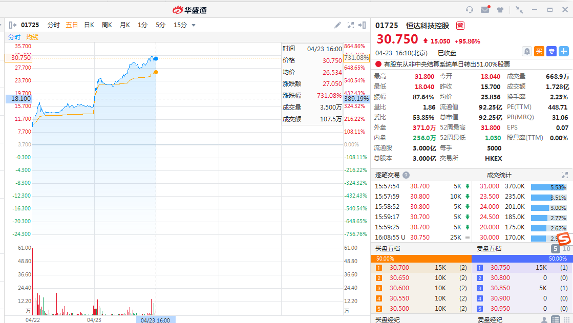Click the 5.53% volume distribution bar
This screenshot has height=323, width=573.
point(549,187)
